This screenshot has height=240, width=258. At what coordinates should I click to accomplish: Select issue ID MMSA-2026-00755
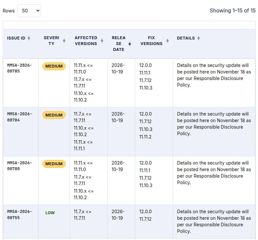20,215
